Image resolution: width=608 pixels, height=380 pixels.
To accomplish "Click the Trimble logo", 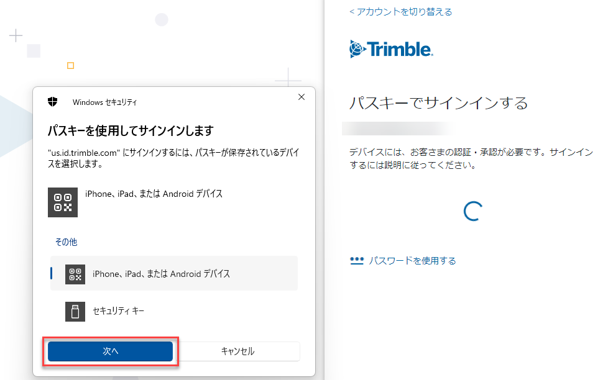I will tap(391, 49).
